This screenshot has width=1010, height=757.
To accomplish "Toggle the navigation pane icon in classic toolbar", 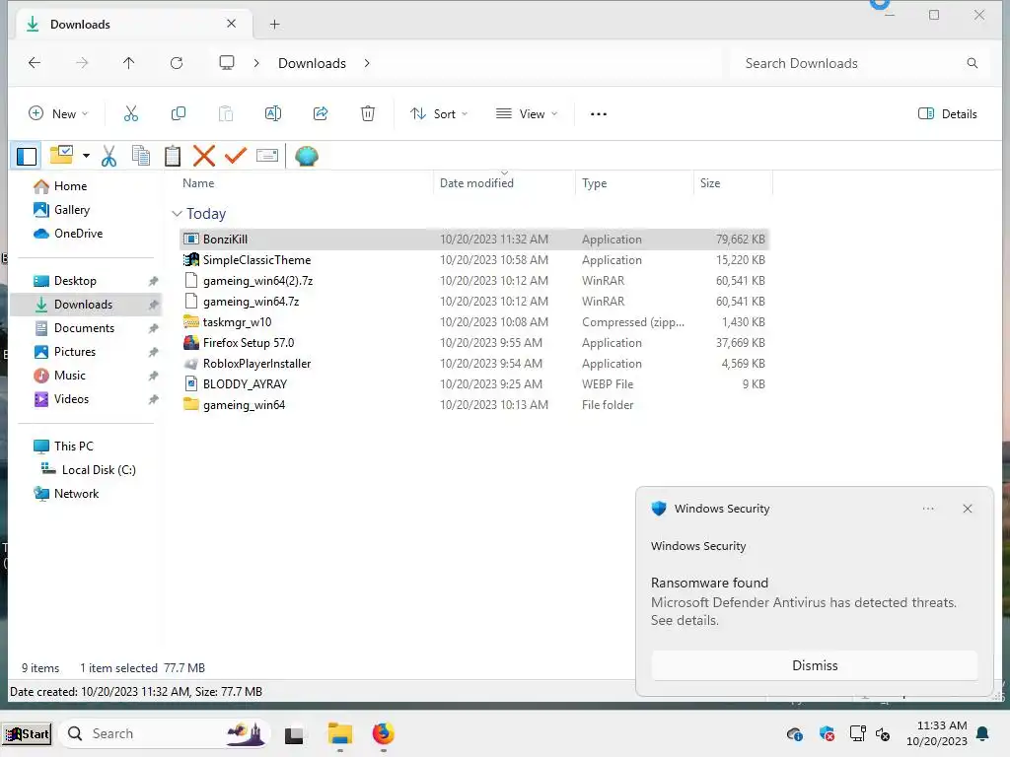I will (x=27, y=156).
